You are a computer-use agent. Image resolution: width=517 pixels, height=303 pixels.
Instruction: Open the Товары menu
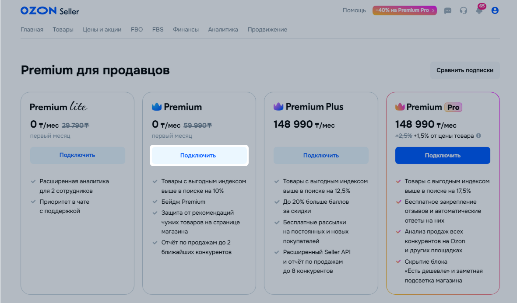[63, 30]
